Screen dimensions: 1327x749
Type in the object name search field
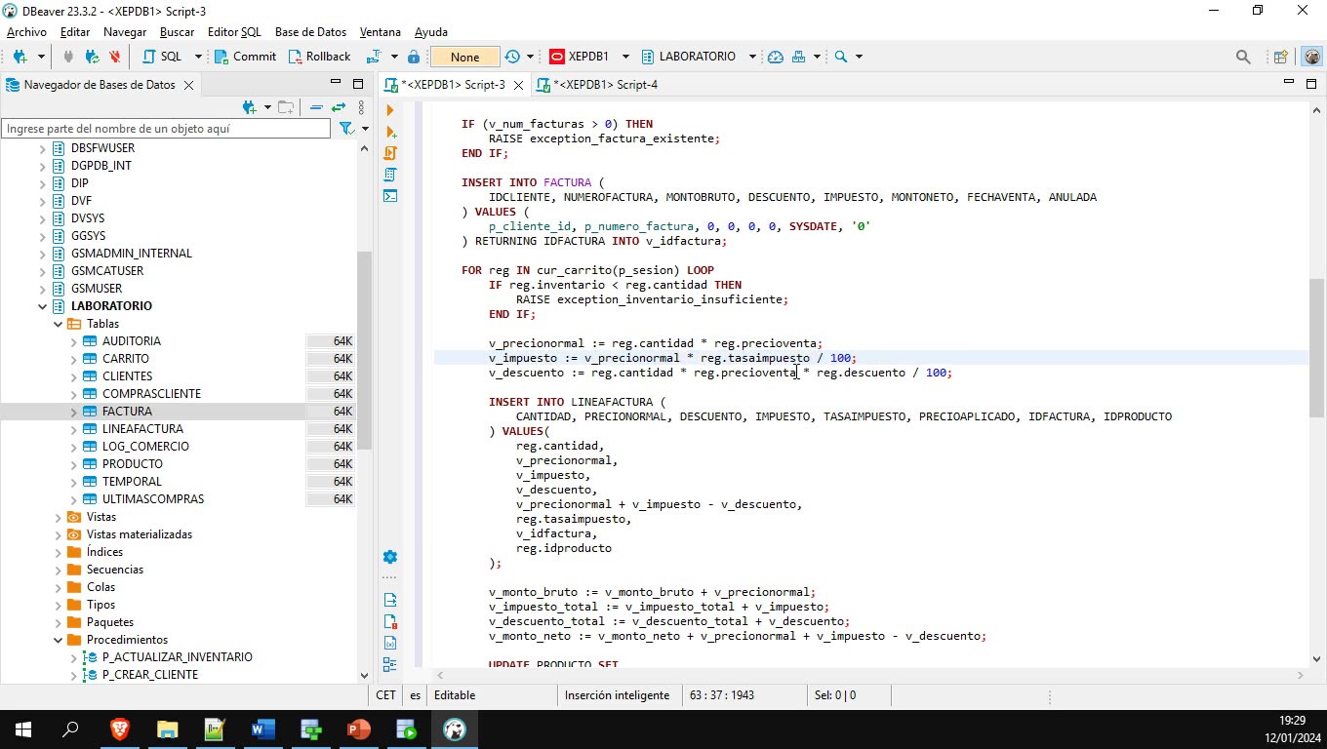coord(166,128)
